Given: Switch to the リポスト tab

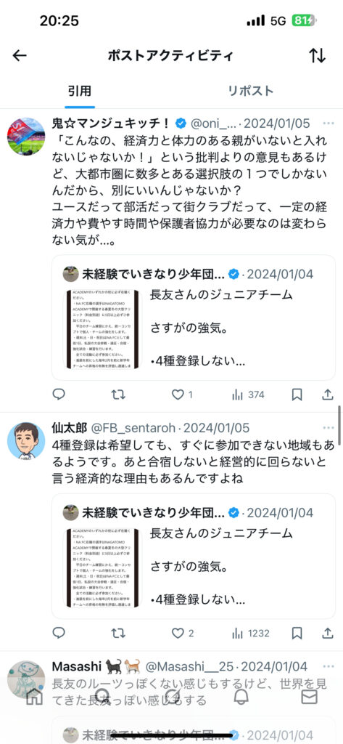Looking at the screenshot, I should (x=251, y=91).
